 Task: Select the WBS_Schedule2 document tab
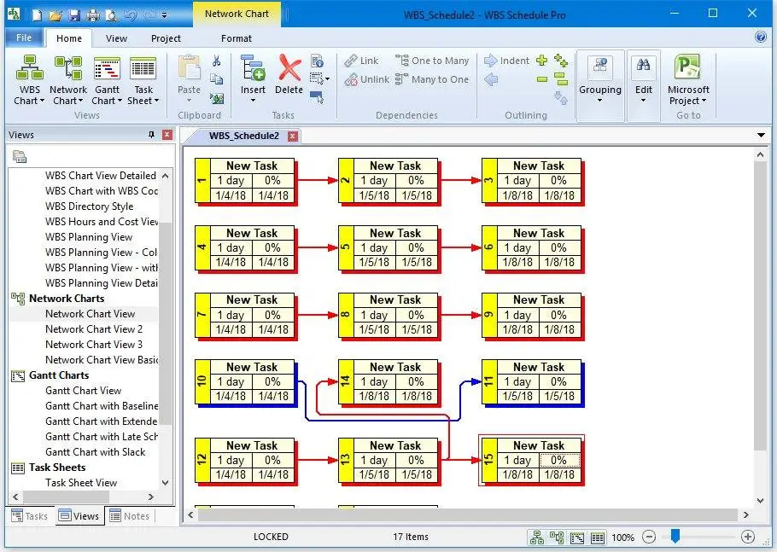[244, 136]
